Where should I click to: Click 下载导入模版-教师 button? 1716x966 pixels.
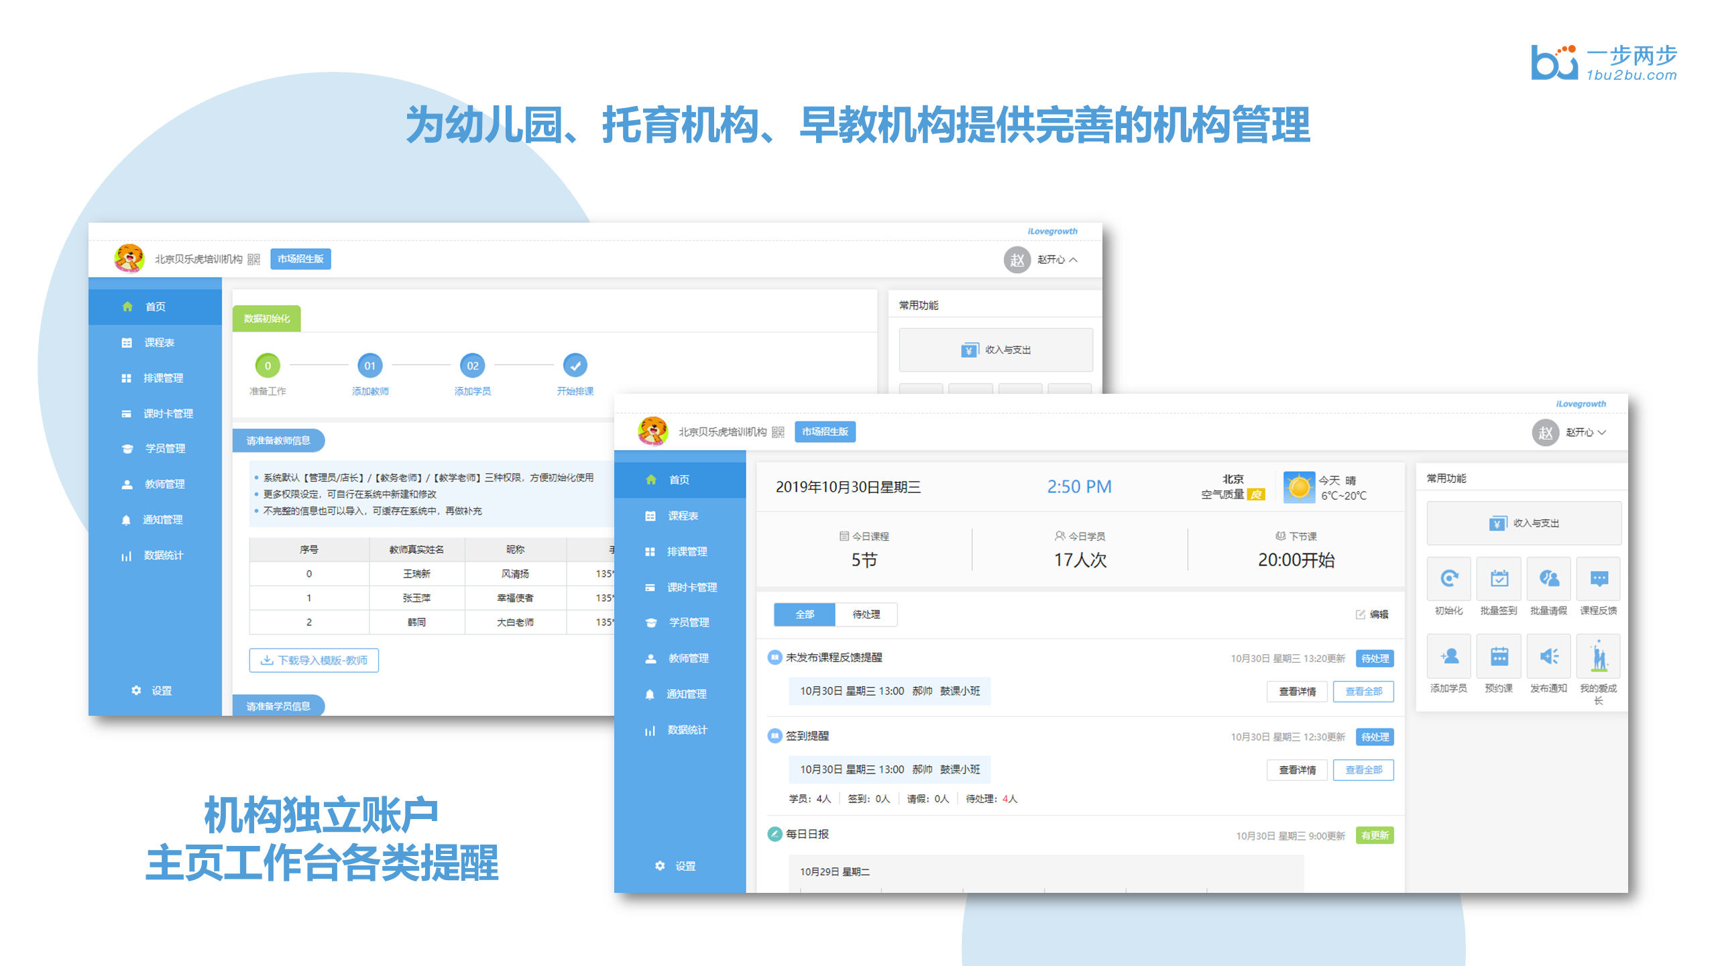coord(314,660)
